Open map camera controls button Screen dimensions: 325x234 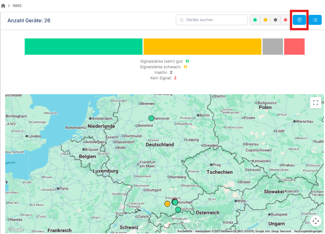tap(315, 221)
